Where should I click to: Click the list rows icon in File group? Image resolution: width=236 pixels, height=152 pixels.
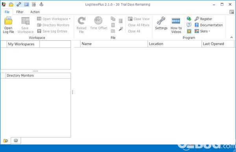coord(121,21)
